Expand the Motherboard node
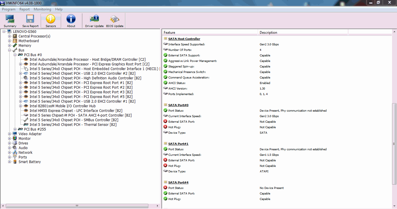 [10, 41]
